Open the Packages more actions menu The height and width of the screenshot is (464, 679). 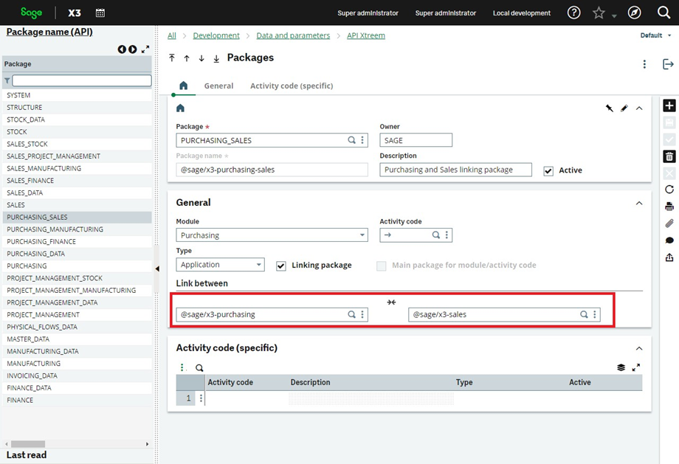coord(644,64)
